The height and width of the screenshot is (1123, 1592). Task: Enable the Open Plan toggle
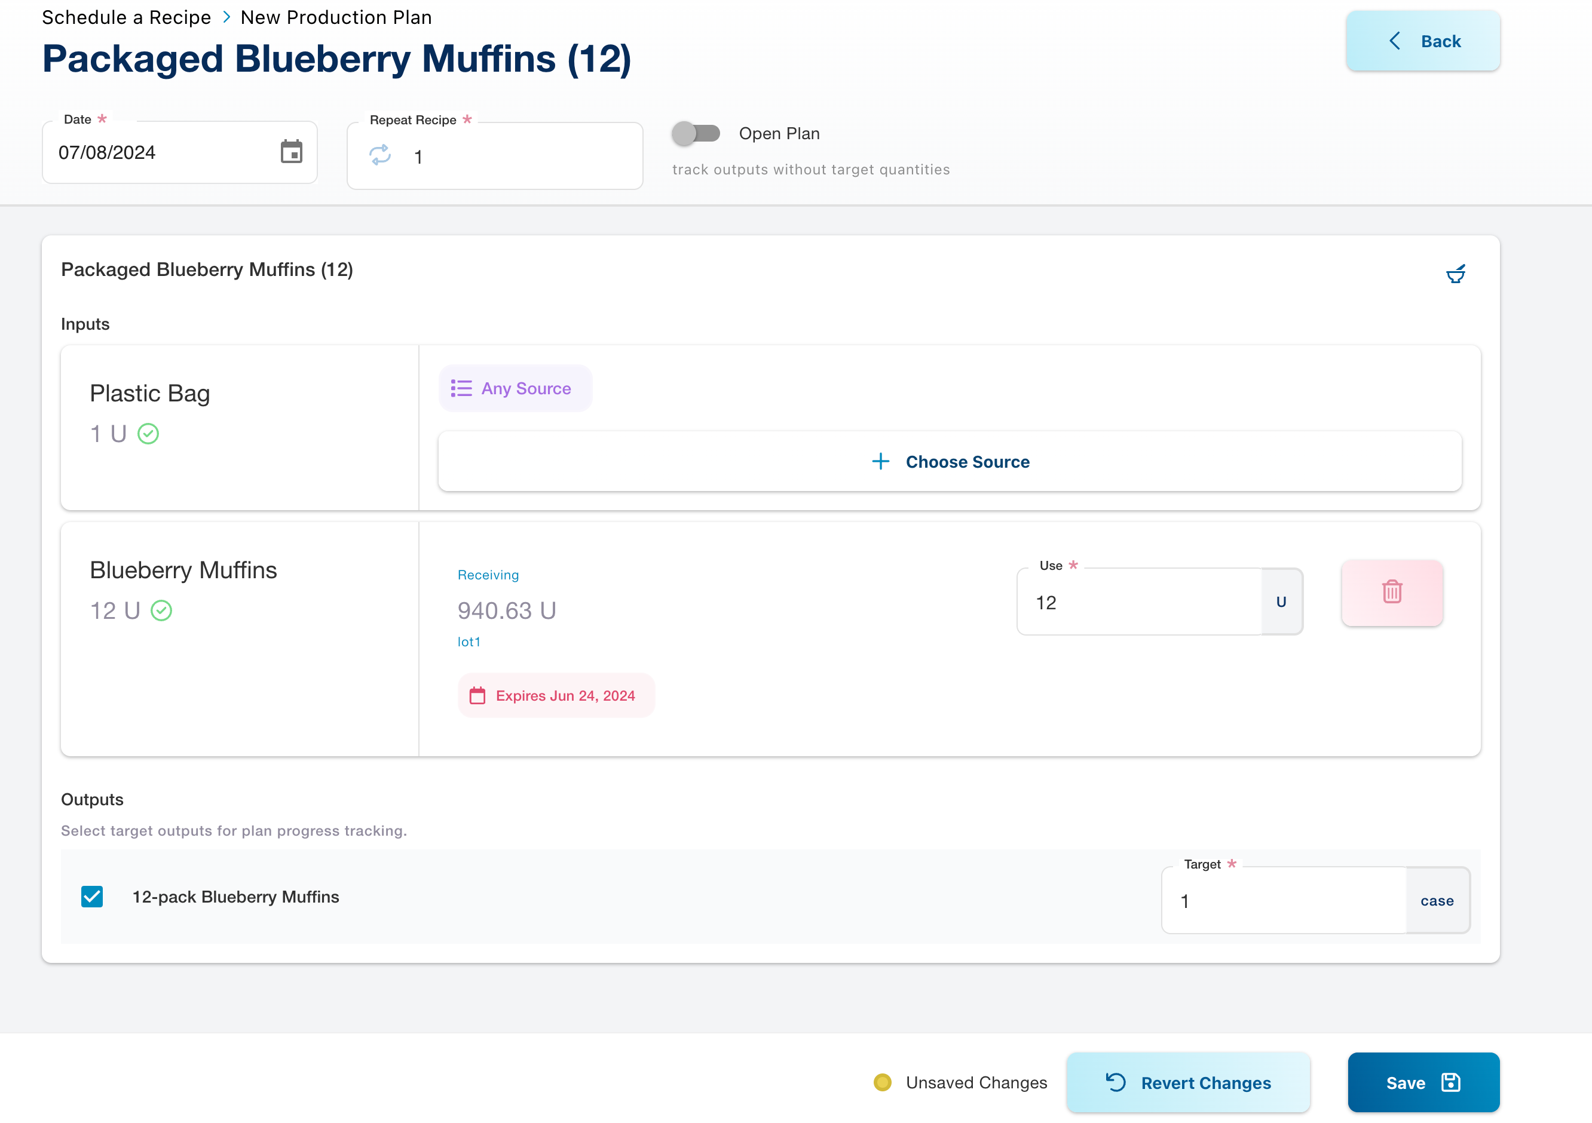coord(696,133)
